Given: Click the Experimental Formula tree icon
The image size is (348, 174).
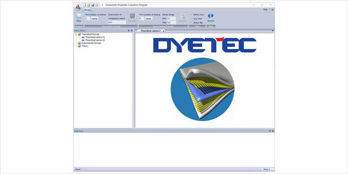Looking at the screenshot, I should tap(79, 43).
